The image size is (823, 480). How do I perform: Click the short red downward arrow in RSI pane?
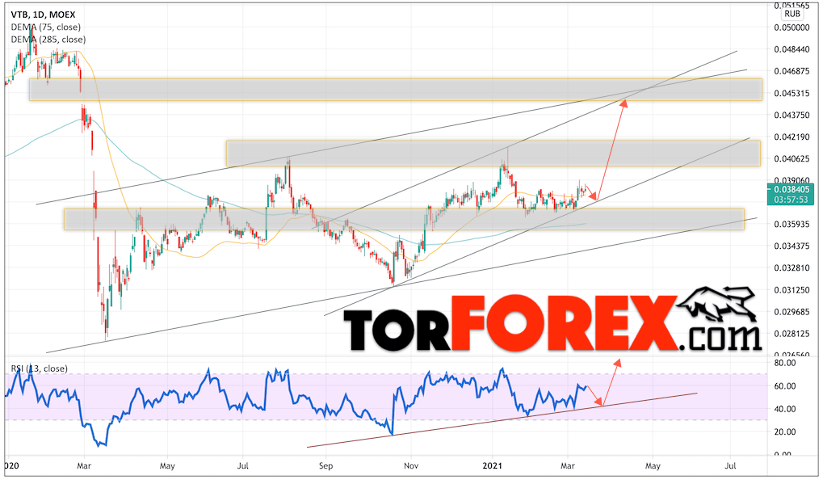pyautogui.click(x=594, y=396)
